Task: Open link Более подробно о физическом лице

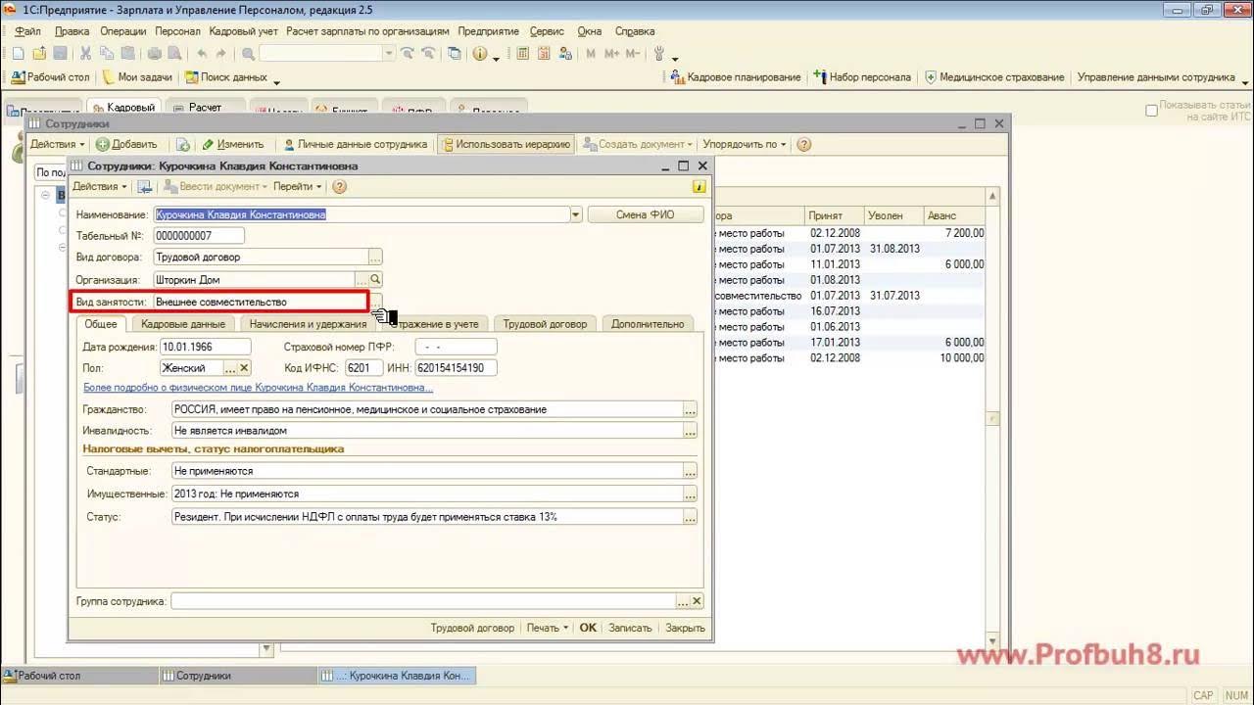Action: [259, 388]
